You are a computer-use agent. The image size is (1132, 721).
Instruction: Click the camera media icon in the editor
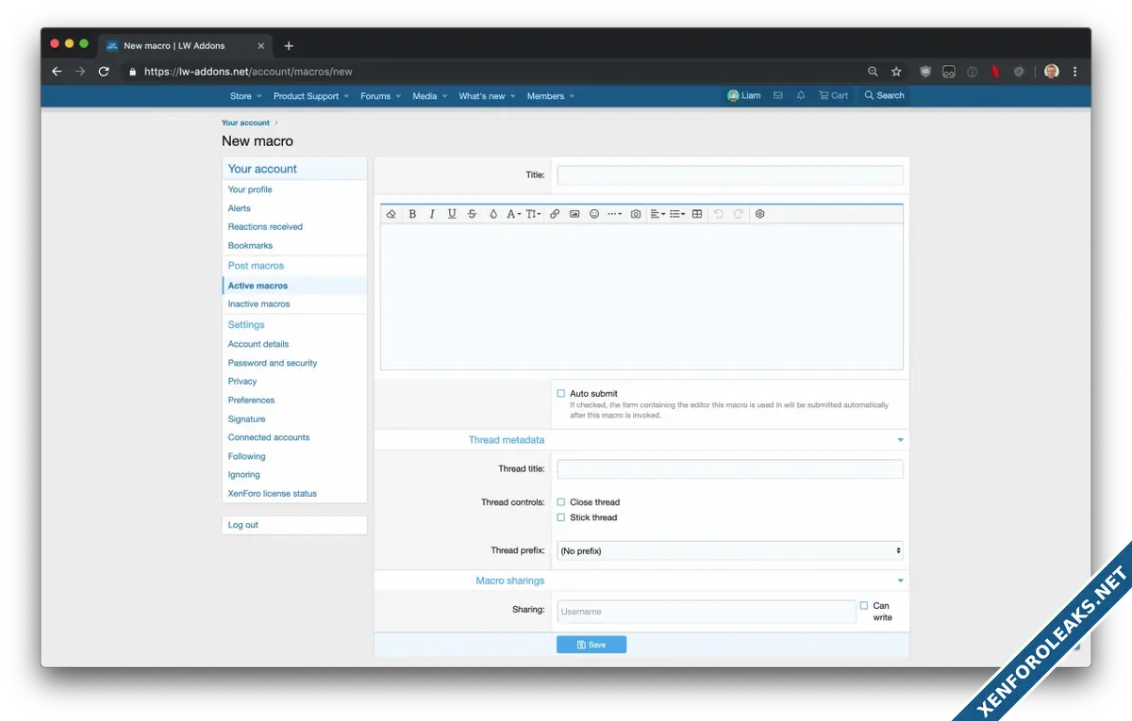tap(636, 214)
